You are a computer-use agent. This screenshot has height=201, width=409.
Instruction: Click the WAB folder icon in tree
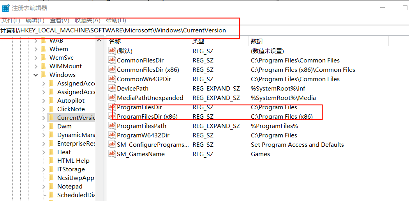(44, 40)
